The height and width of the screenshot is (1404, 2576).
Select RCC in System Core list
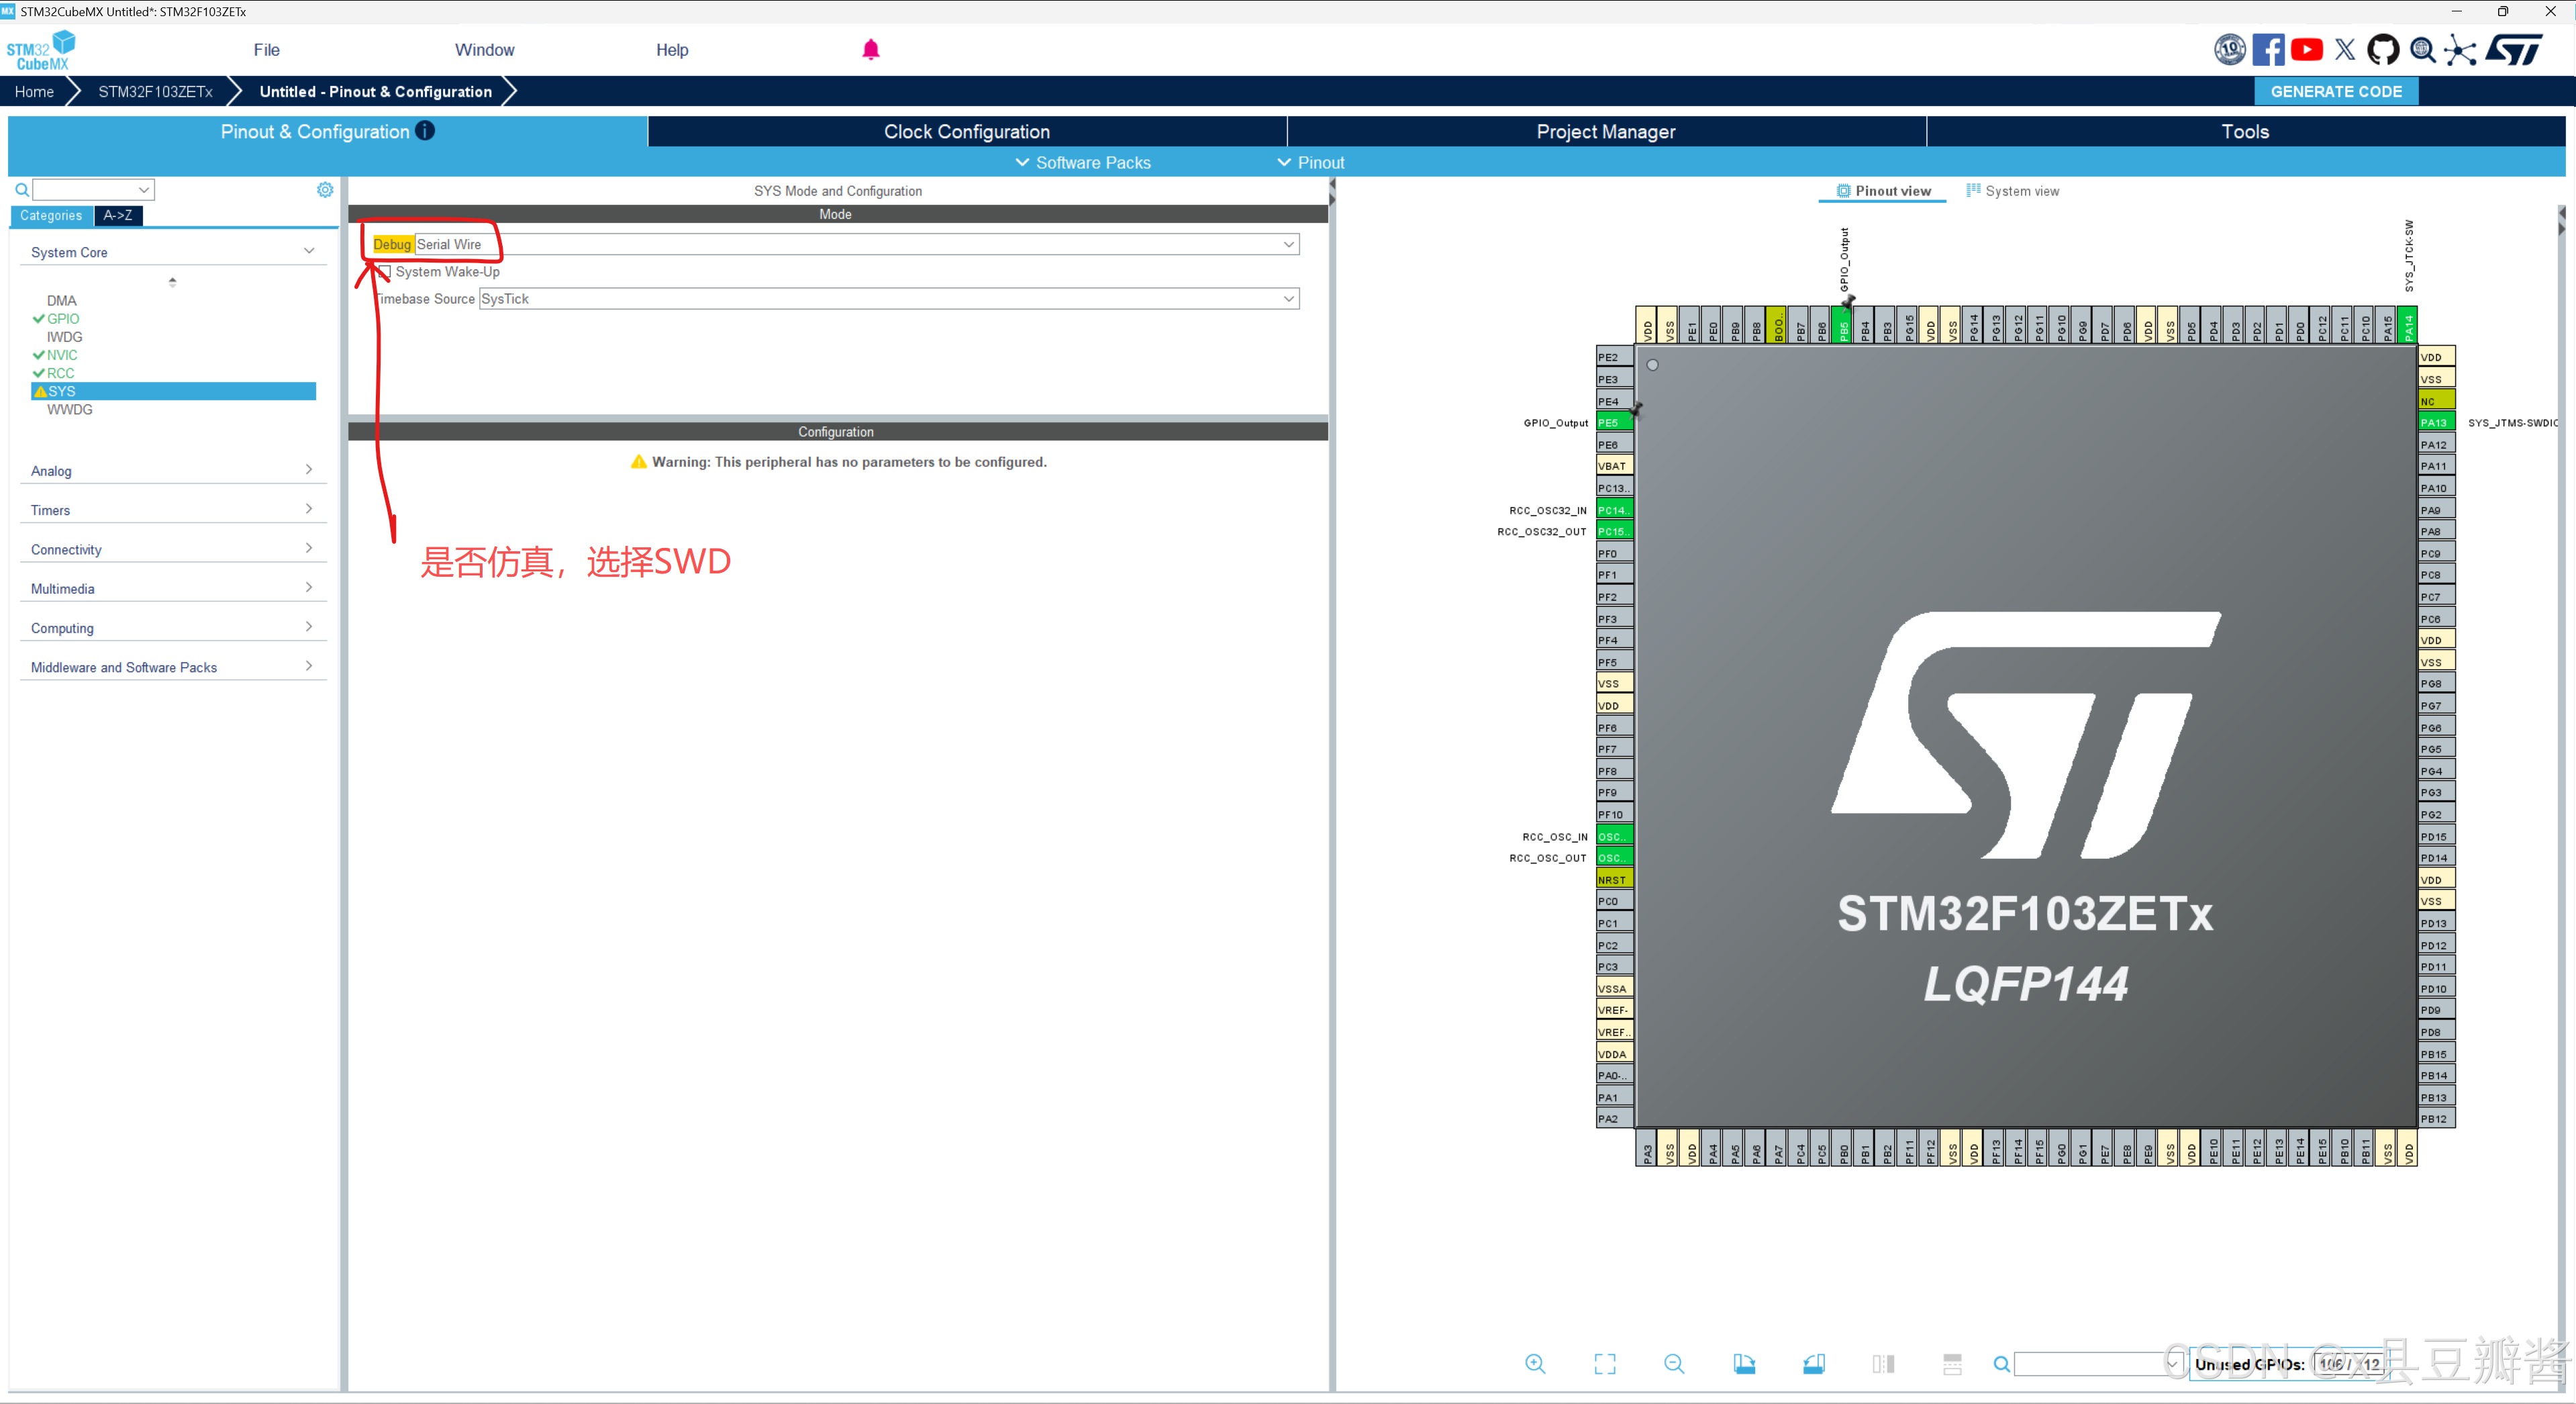coord(60,373)
